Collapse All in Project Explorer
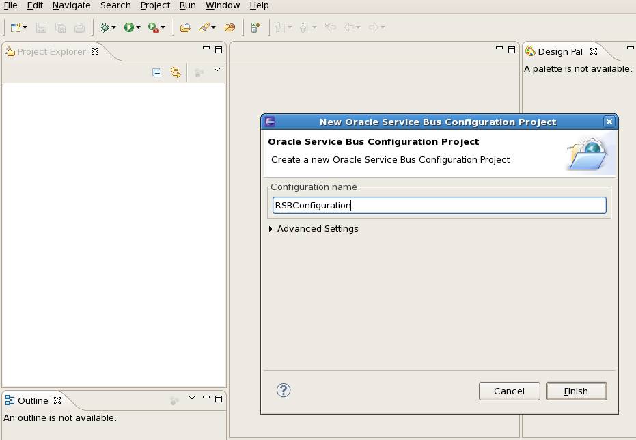This screenshot has height=440, width=636. click(x=157, y=72)
